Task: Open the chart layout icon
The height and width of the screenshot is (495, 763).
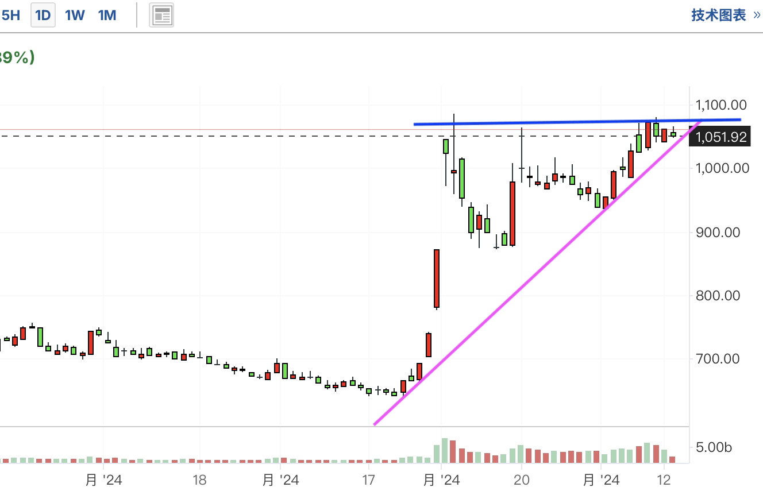Action: [161, 16]
